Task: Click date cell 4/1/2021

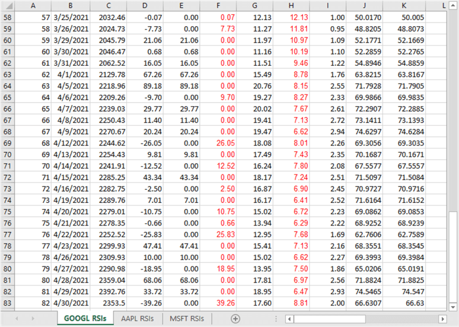Action: pos(71,74)
